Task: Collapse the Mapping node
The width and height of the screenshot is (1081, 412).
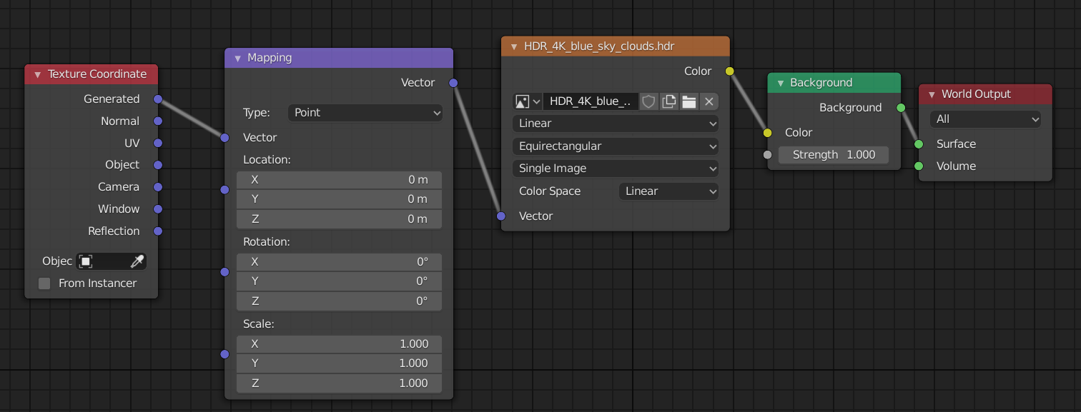Action: pos(237,58)
